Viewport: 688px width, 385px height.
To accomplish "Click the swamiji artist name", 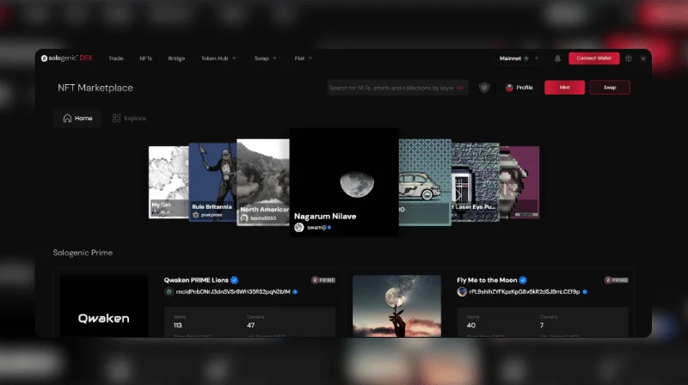I will point(316,227).
